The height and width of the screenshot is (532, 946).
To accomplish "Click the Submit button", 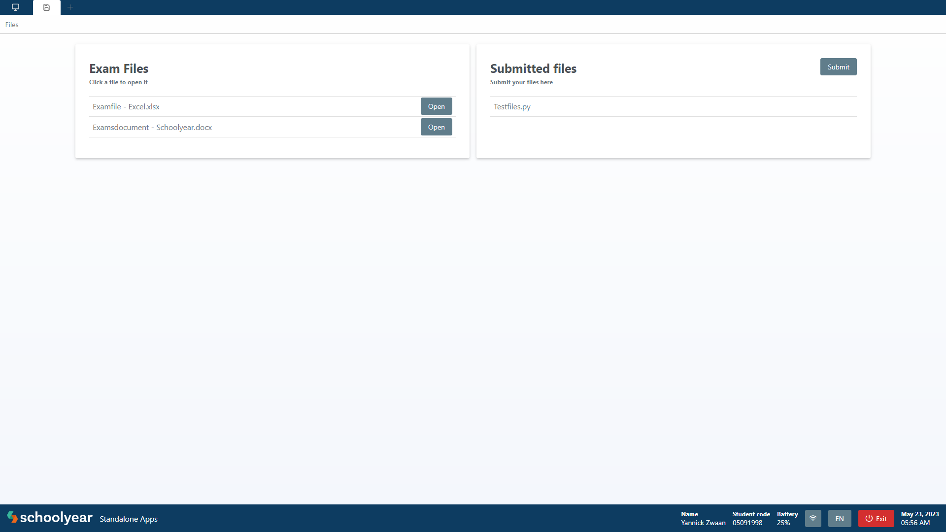I will coord(838,67).
